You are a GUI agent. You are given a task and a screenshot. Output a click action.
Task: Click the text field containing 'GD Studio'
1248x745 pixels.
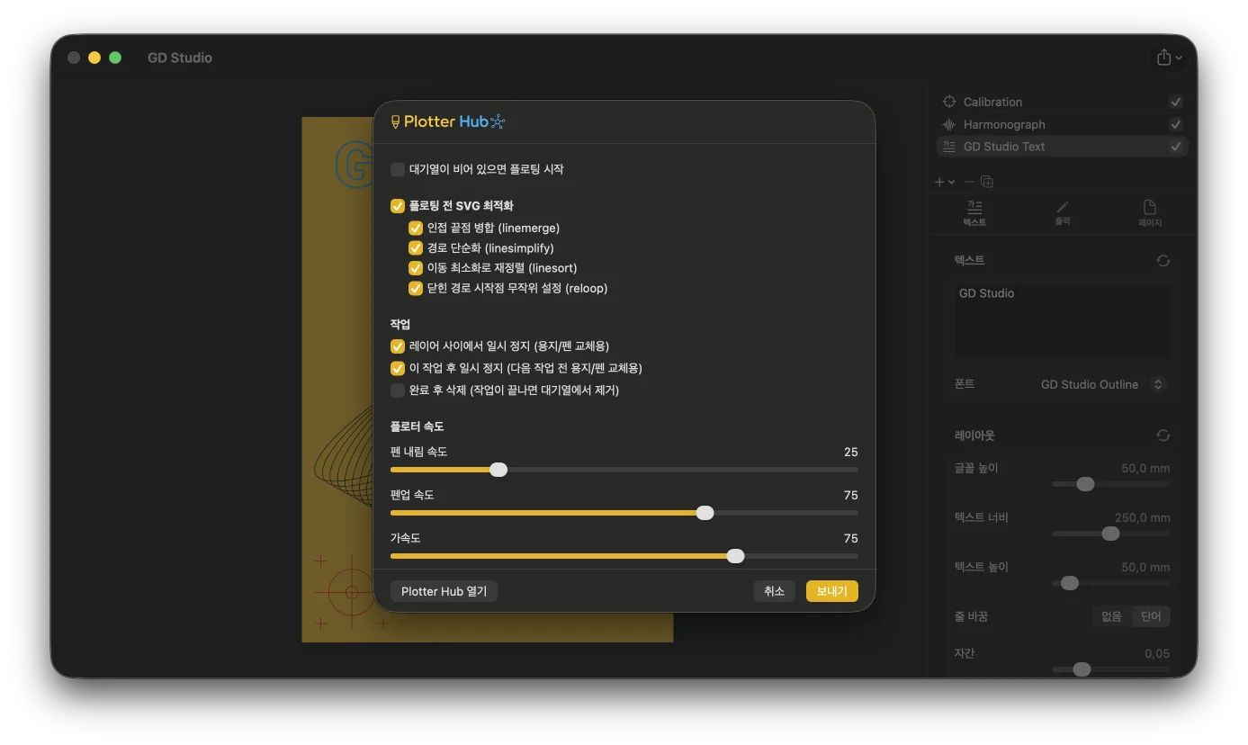[x=1063, y=322]
